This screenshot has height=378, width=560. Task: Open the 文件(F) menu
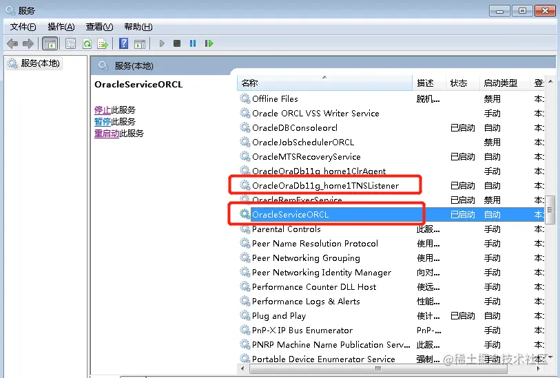pos(23,27)
